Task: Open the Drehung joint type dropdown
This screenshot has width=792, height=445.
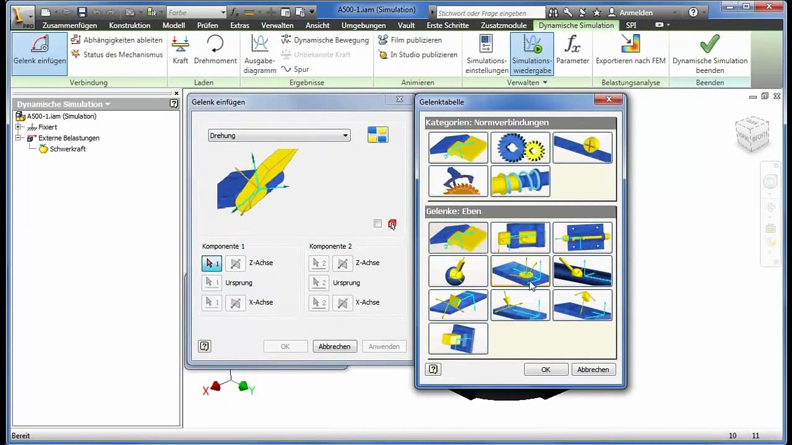Action: point(279,135)
